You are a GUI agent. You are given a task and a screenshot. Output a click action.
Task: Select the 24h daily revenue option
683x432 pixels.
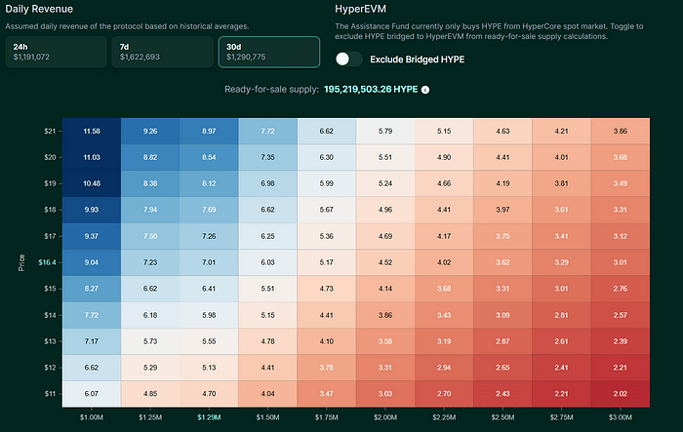pos(56,52)
